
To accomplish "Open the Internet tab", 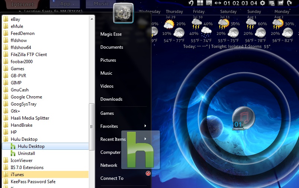I will [x=23, y=4].
